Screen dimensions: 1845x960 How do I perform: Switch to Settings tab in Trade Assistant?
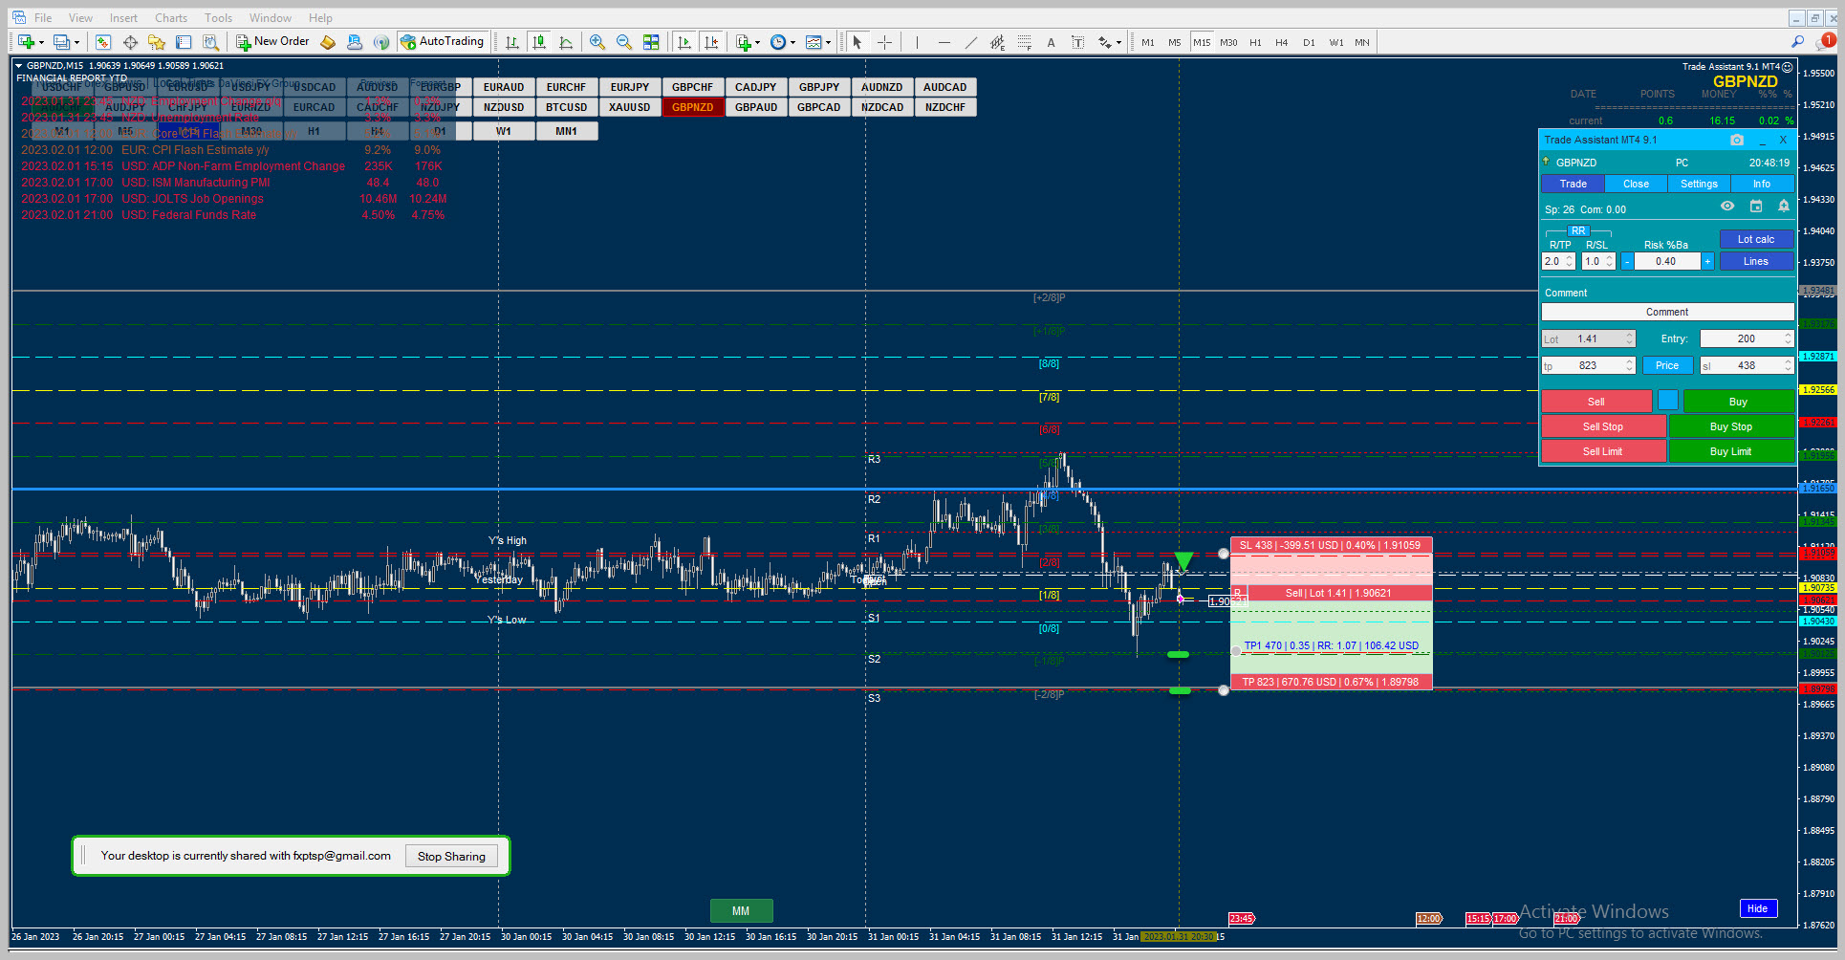pos(1699,184)
